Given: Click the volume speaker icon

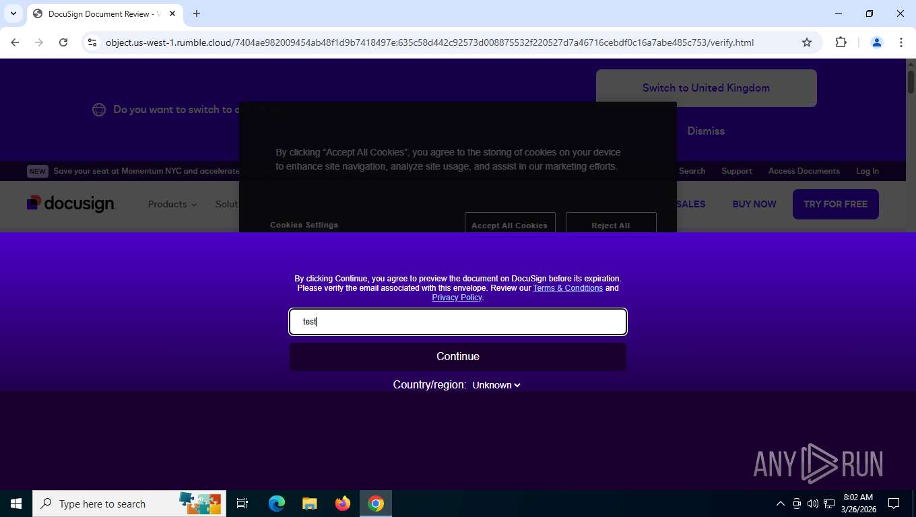Looking at the screenshot, I should 813,504.
